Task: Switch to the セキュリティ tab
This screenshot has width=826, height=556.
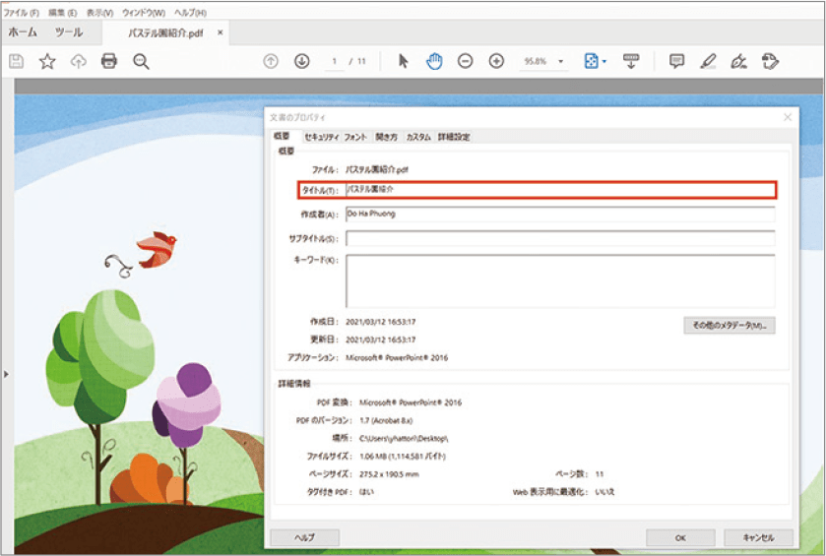Action: 321,137
